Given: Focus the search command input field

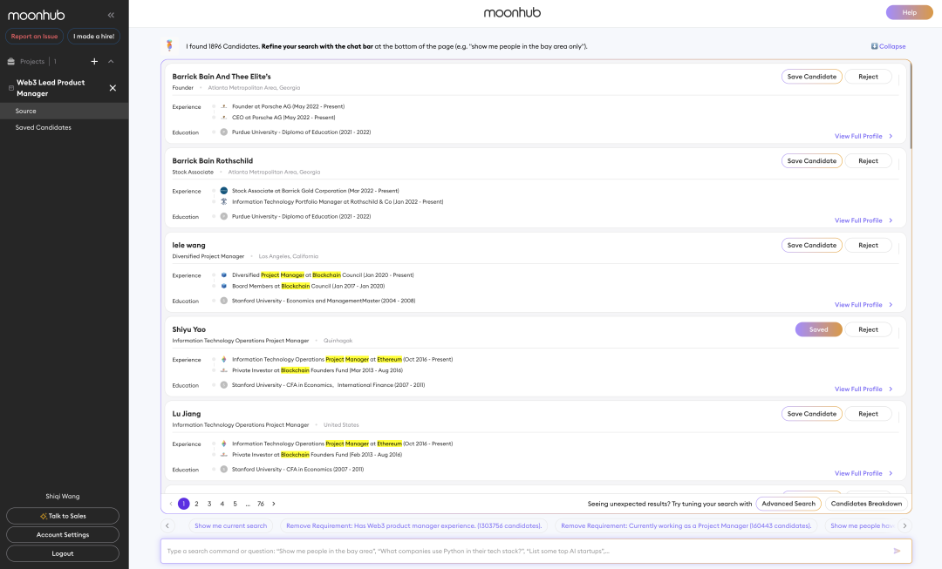Looking at the screenshot, I should [523, 551].
